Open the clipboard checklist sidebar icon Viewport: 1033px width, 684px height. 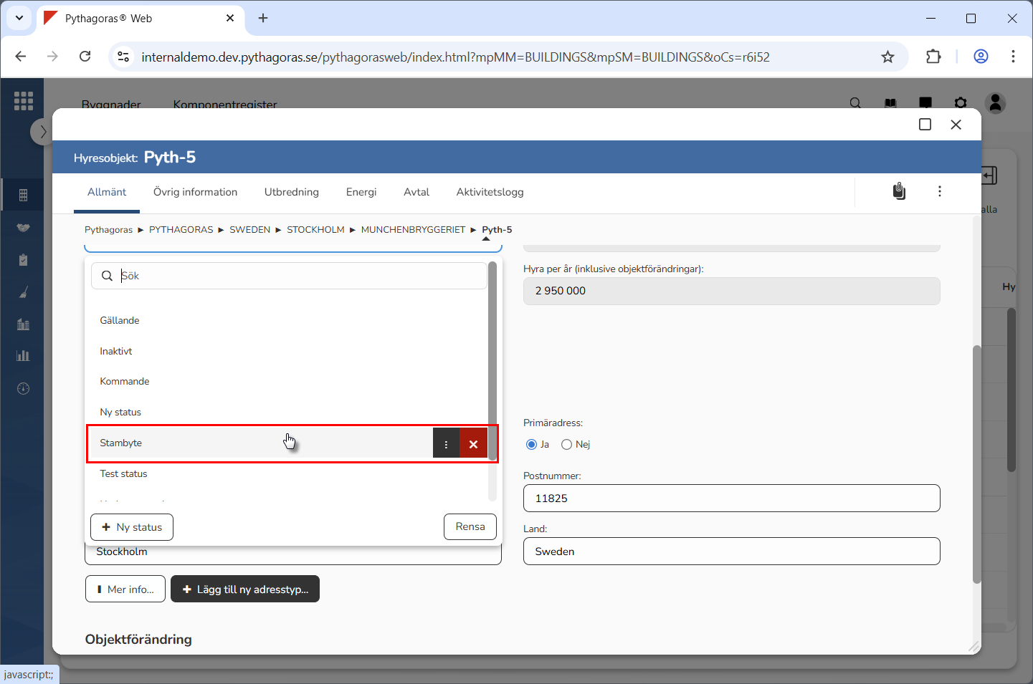pyautogui.click(x=23, y=260)
